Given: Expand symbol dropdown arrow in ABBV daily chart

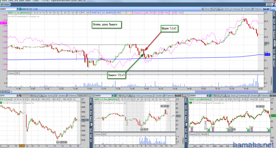Looking at the screenshot, I should (208, 96).
